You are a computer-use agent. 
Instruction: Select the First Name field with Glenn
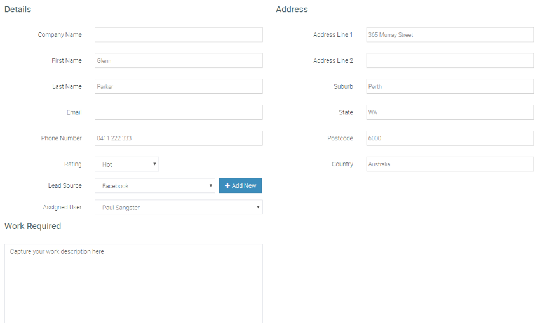tap(179, 60)
